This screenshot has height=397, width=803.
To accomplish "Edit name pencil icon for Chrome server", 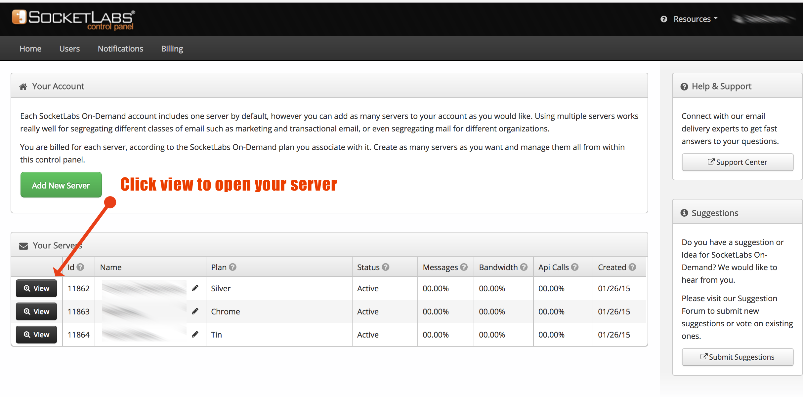I will (195, 311).
